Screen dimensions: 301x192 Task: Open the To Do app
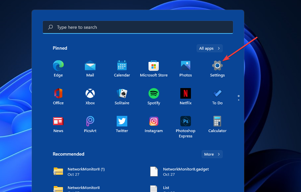(217, 96)
